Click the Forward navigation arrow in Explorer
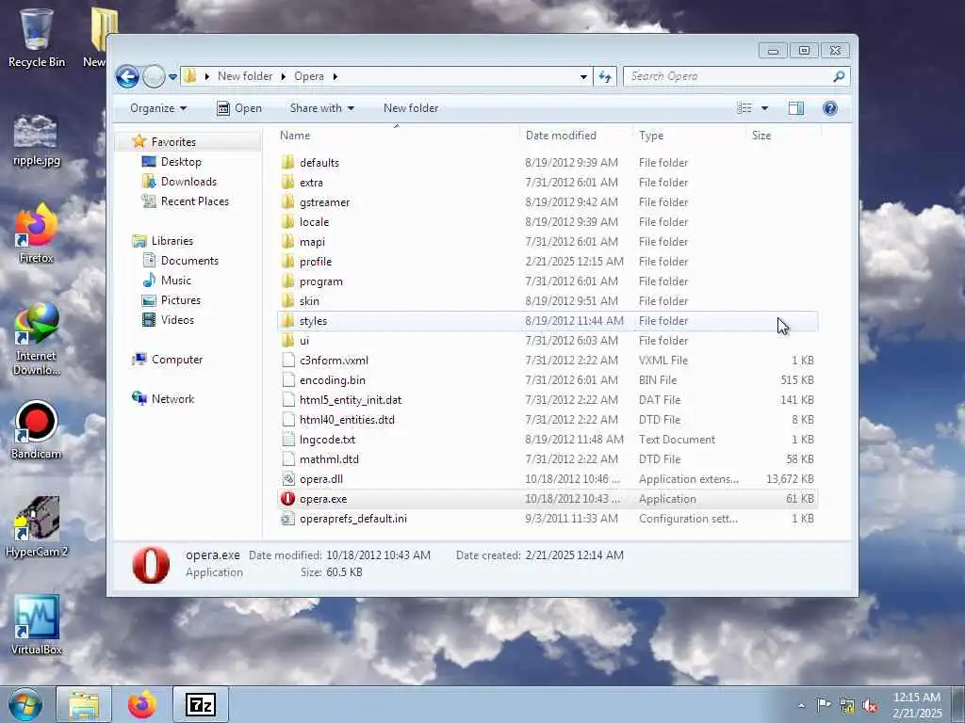The height and width of the screenshot is (723, 965). click(x=154, y=77)
